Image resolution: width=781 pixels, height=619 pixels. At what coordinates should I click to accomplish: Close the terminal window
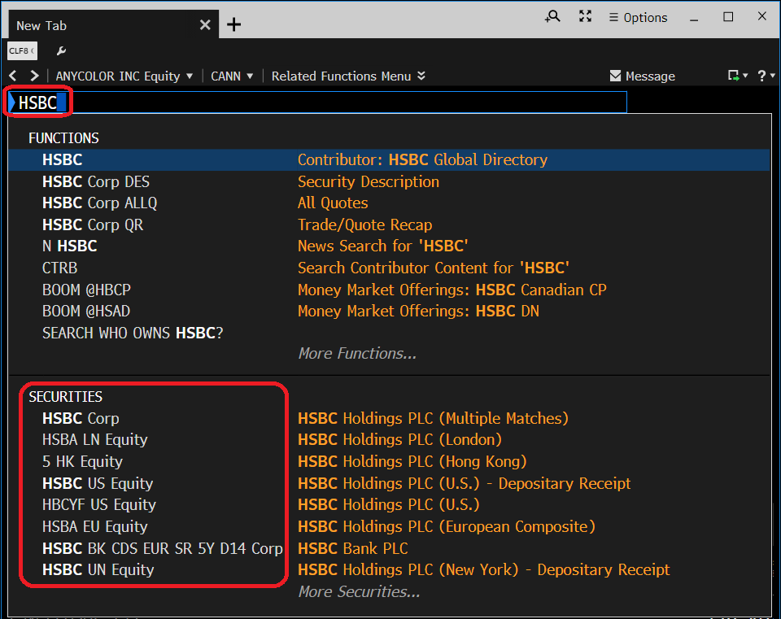pyautogui.click(x=762, y=16)
